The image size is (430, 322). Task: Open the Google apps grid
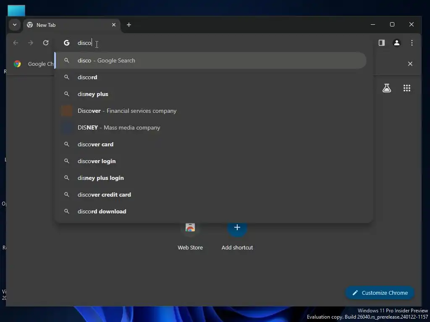[x=406, y=88]
